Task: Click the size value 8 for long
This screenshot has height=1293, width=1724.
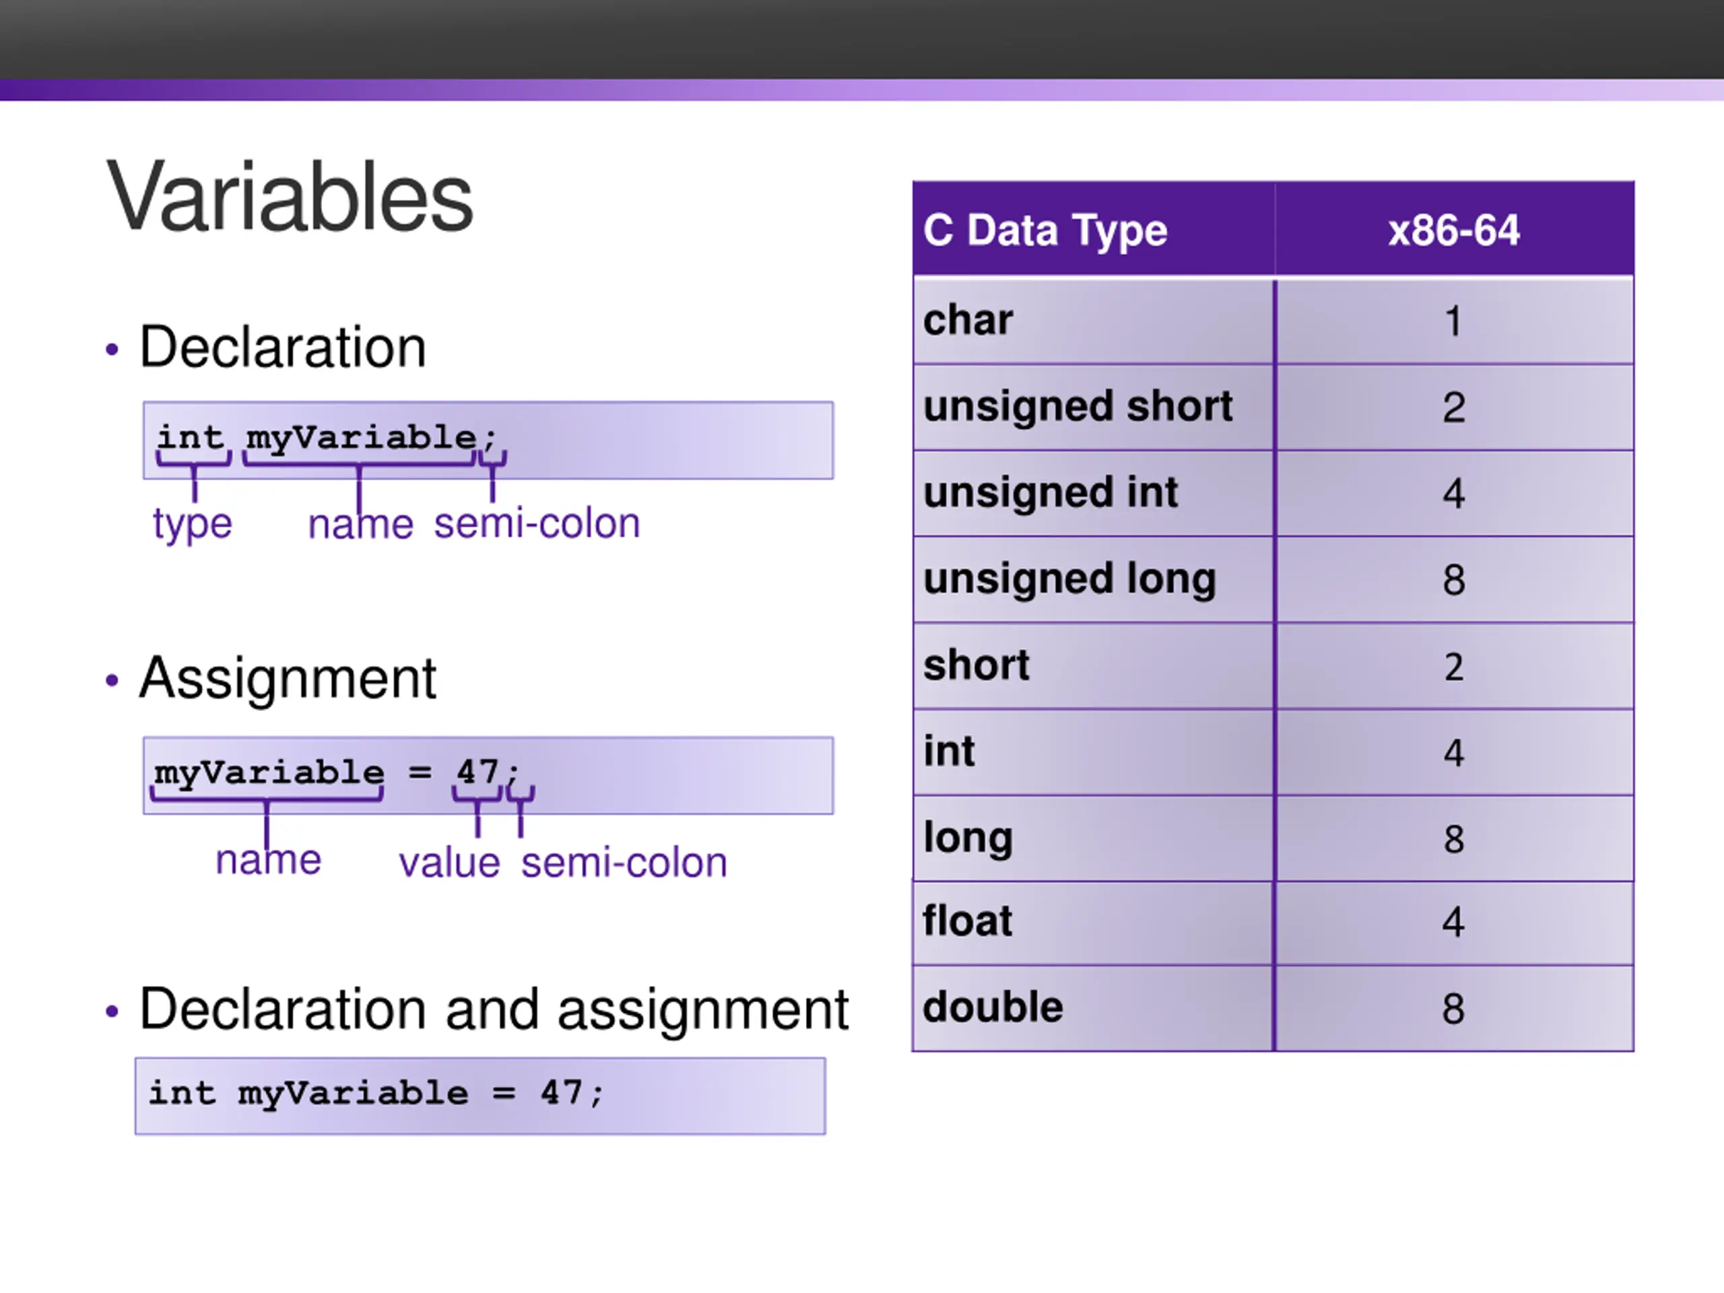Action: point(1455,838)
